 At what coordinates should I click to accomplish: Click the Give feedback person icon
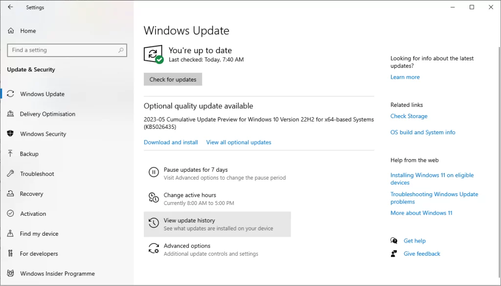(x=394, y=253)
